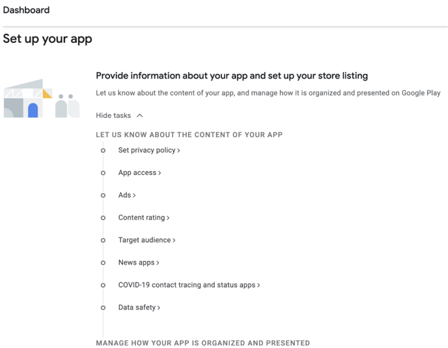Open the App access task
Screen dimensions: 448x348
140,173
